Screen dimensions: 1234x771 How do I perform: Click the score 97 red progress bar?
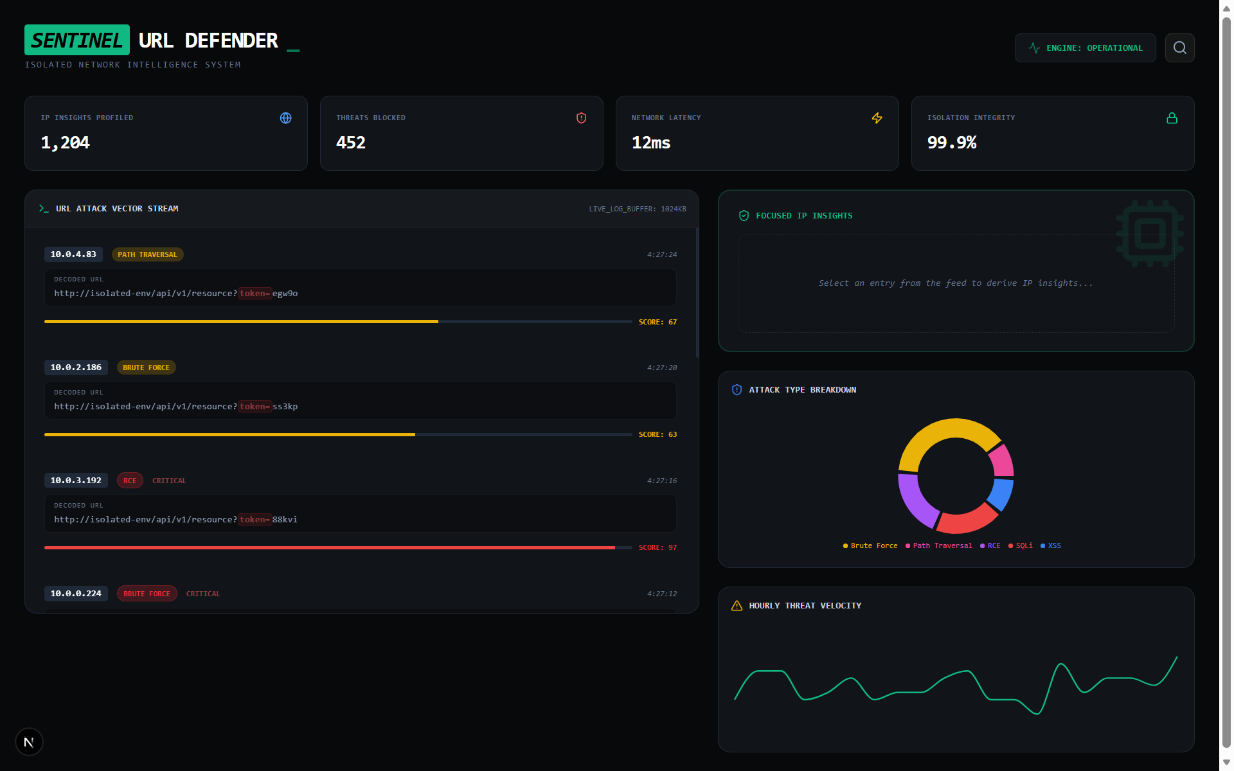click(338, 547)
